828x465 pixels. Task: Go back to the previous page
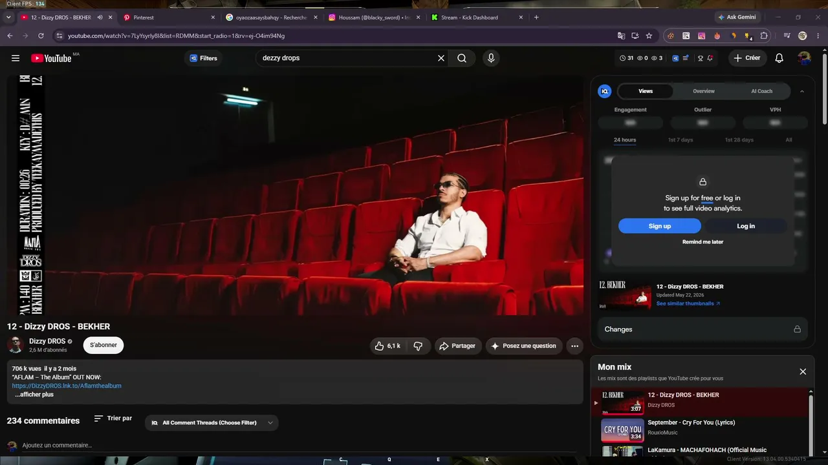10,36
